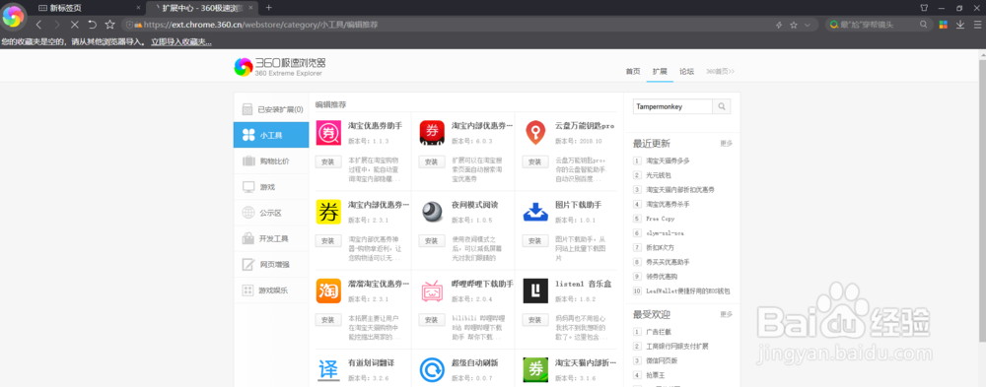Select 游戏 category in sidebar
The width and height of the screenshot is (986, 387).
coord(271,186)
